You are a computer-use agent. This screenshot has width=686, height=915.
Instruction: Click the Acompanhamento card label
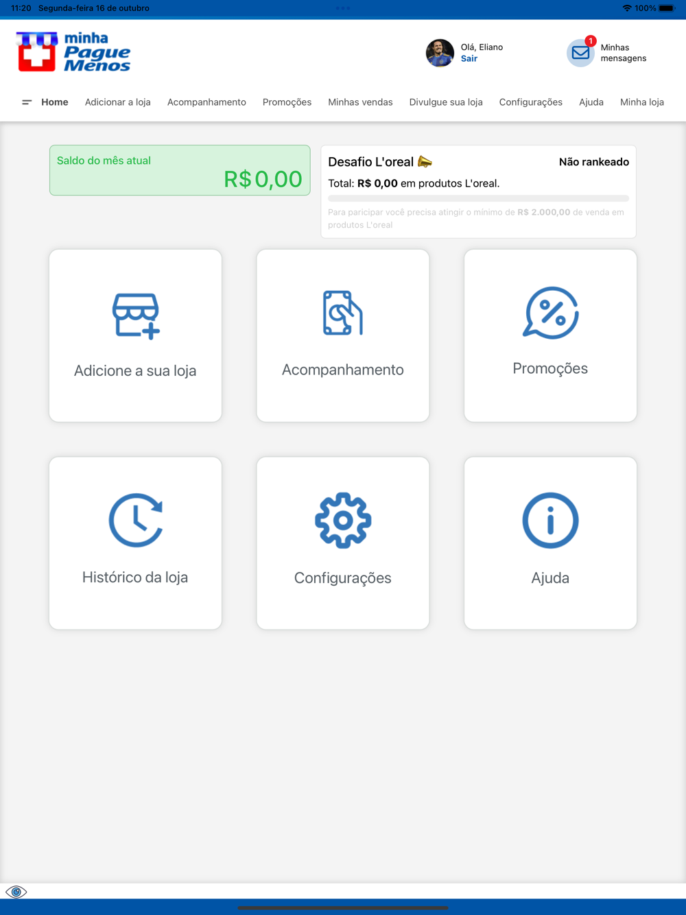click(343, 370)
